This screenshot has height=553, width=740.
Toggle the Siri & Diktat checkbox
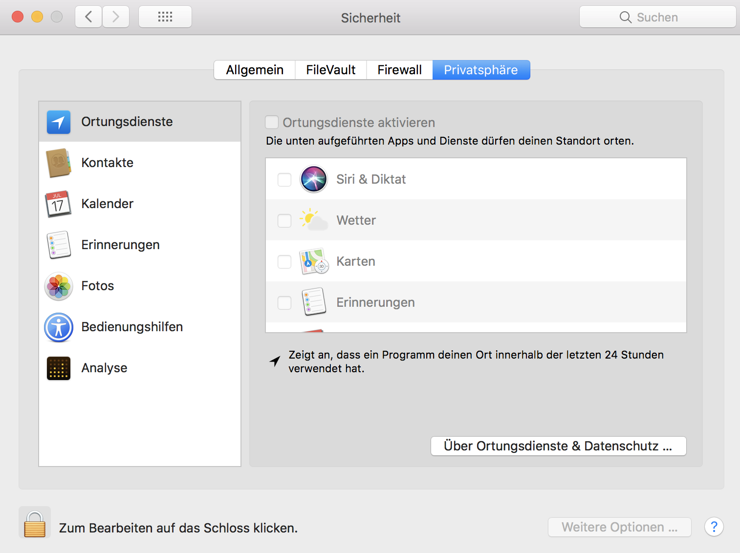[x=284, y=180]
